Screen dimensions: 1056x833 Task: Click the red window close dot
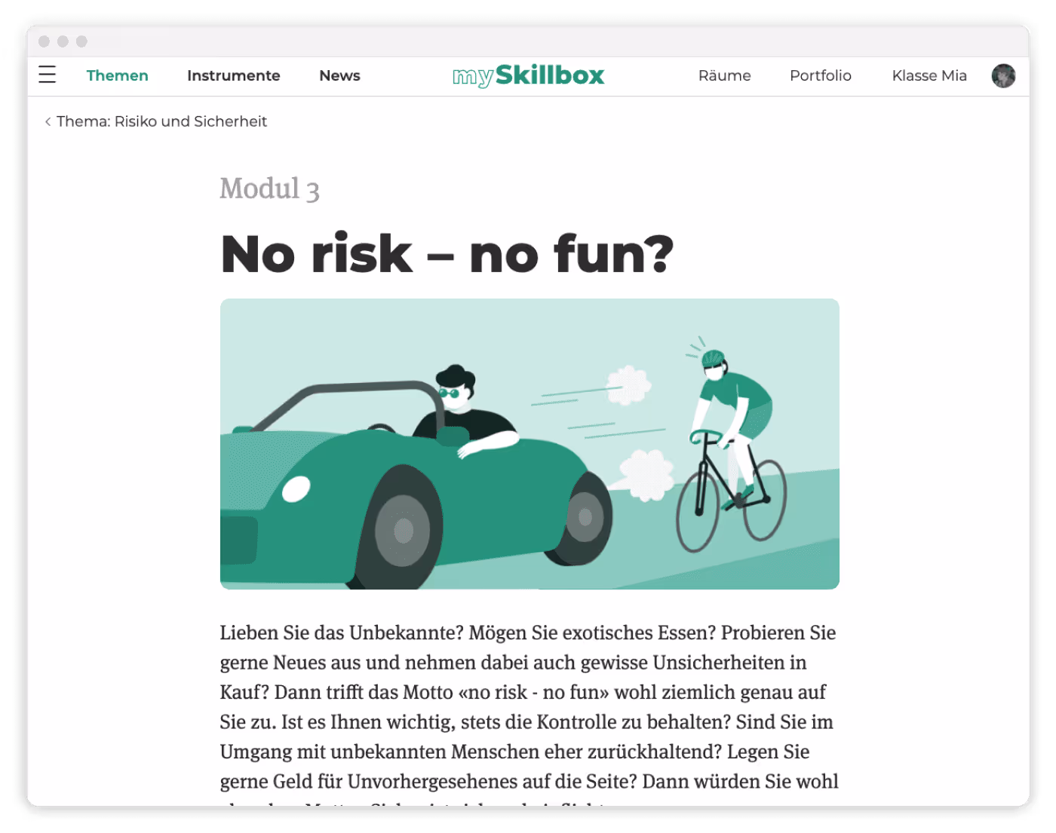tap(44, 41)
